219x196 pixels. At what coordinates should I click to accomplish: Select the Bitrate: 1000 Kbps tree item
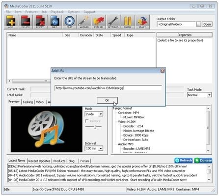pos(136,135)
